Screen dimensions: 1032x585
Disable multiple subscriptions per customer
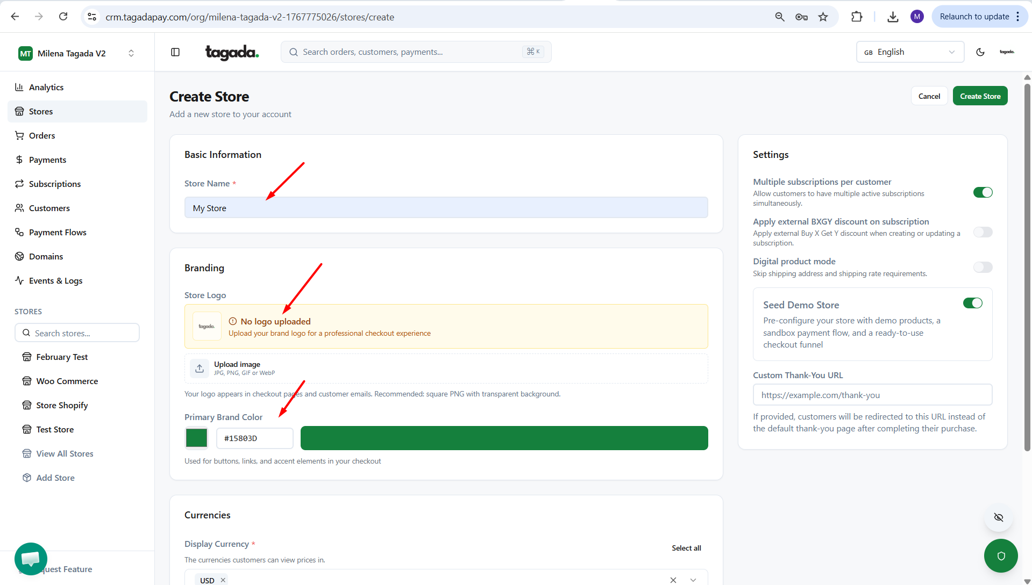point(983,192)
